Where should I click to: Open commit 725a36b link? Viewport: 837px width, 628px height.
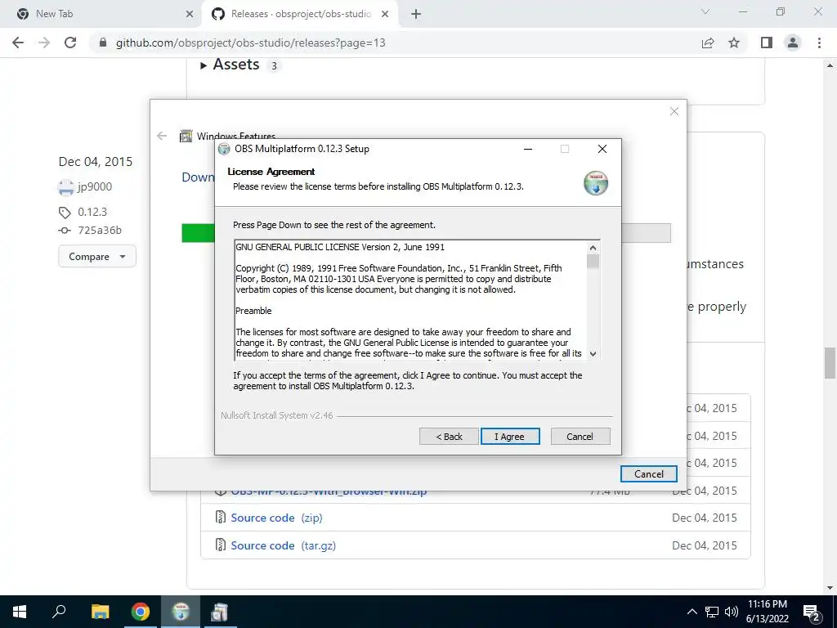click(100, 230)
